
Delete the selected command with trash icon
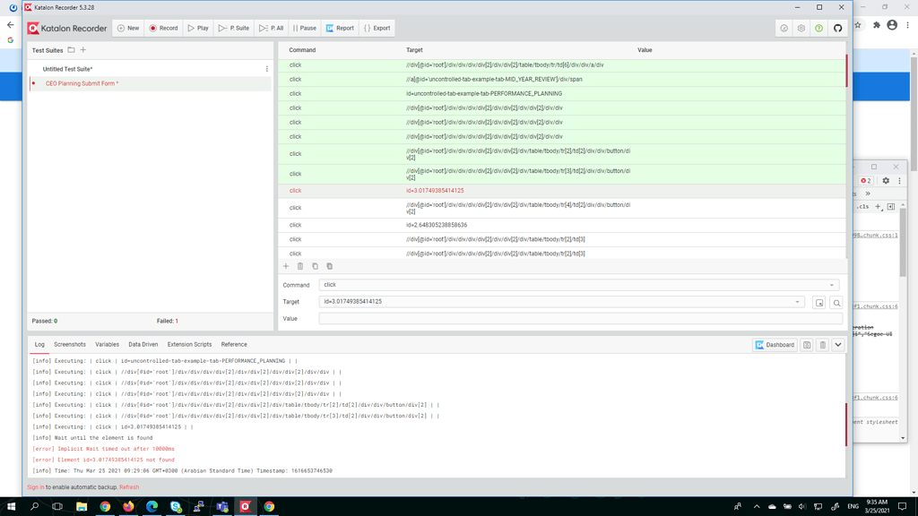point(300,266)
